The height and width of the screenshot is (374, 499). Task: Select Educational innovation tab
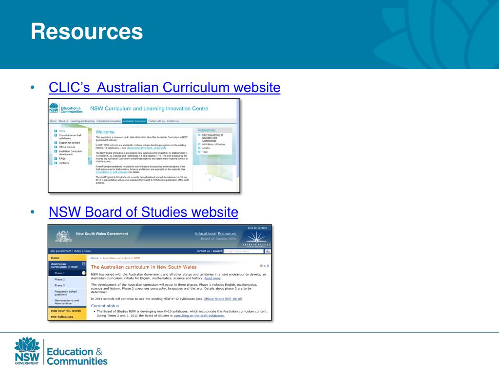[x=109, y=121]
